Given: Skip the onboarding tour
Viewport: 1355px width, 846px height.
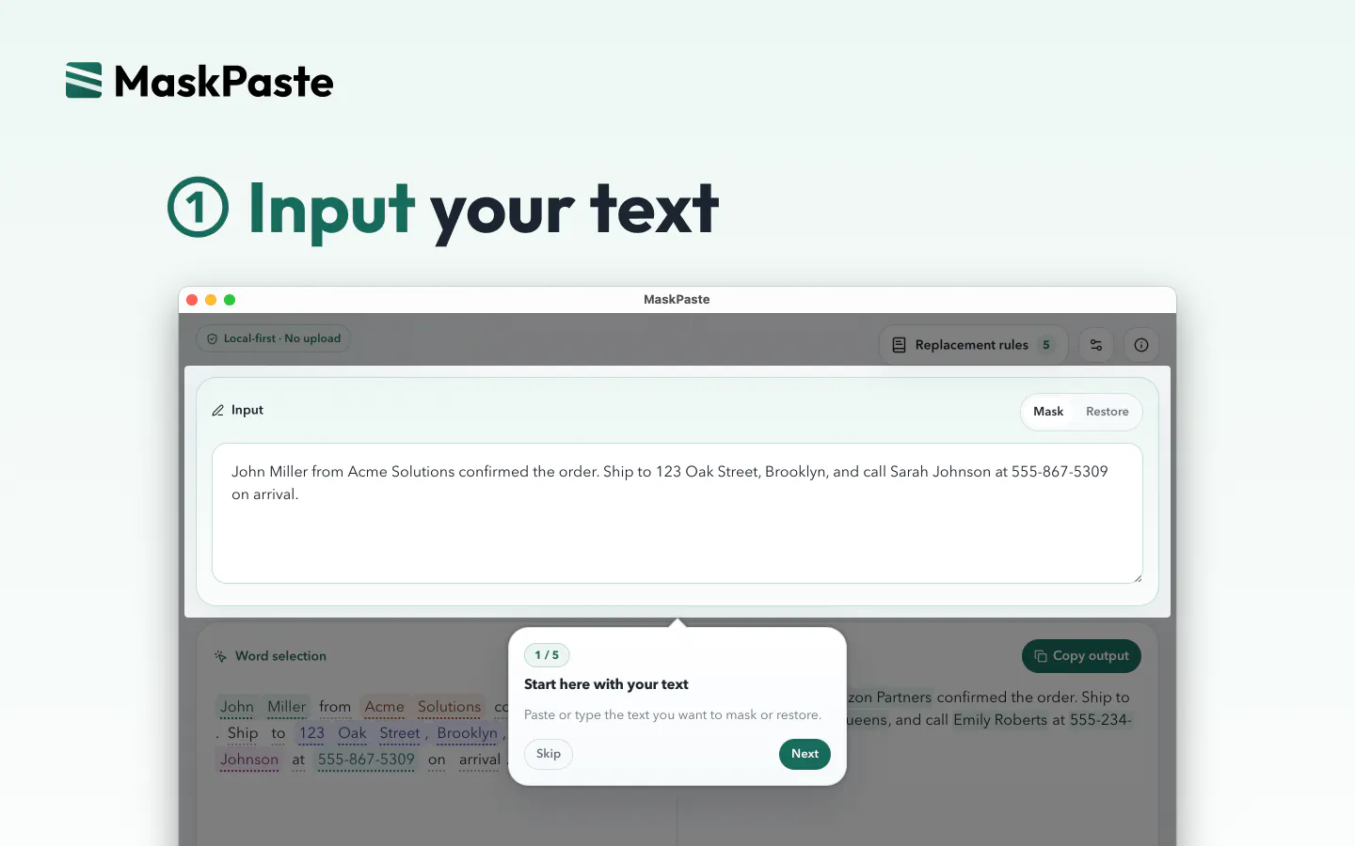Looking at the screenshot, I should pos(549,754).
